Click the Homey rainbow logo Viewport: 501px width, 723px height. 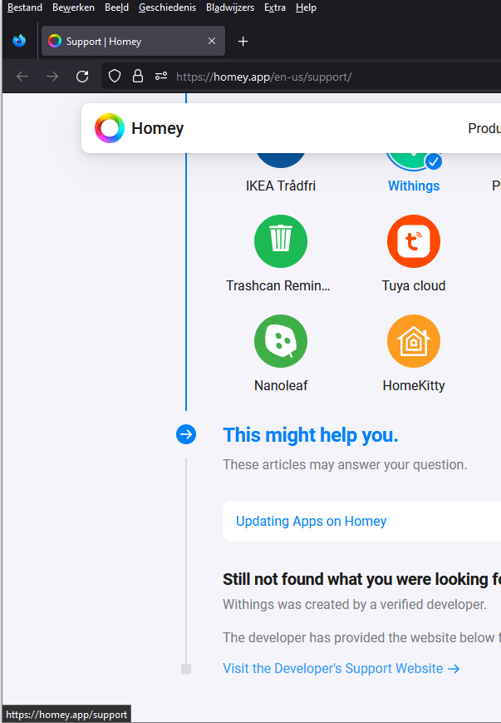[x=110, y=128]
